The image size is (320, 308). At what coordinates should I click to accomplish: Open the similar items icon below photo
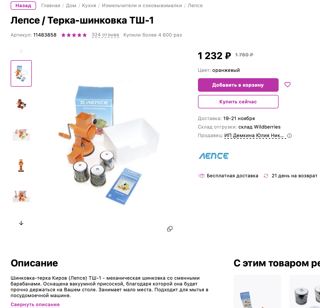[170, 229]
